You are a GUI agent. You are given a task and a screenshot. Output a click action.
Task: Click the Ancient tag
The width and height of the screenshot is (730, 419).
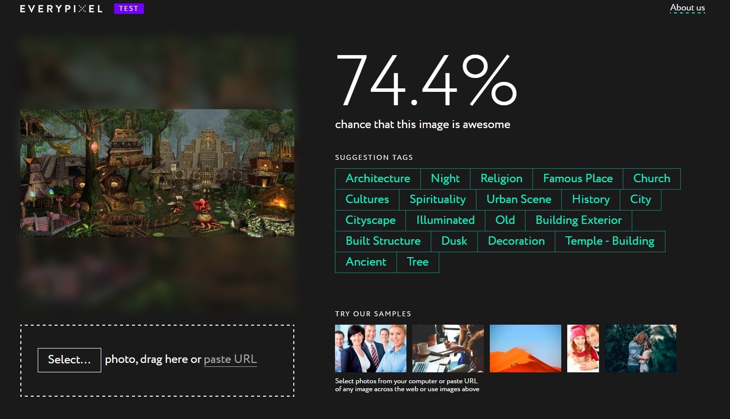[366, 262]
